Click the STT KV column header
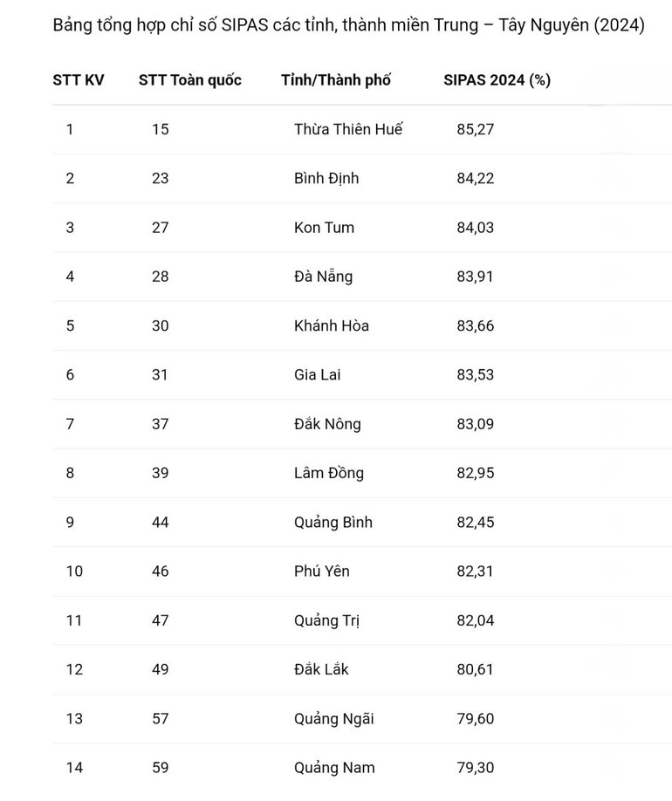 [x=78, y=80]
